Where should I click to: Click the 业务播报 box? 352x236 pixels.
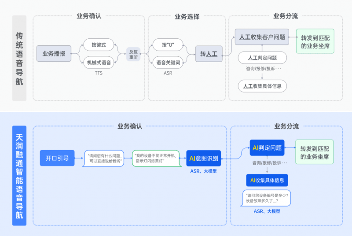(54, 53)
